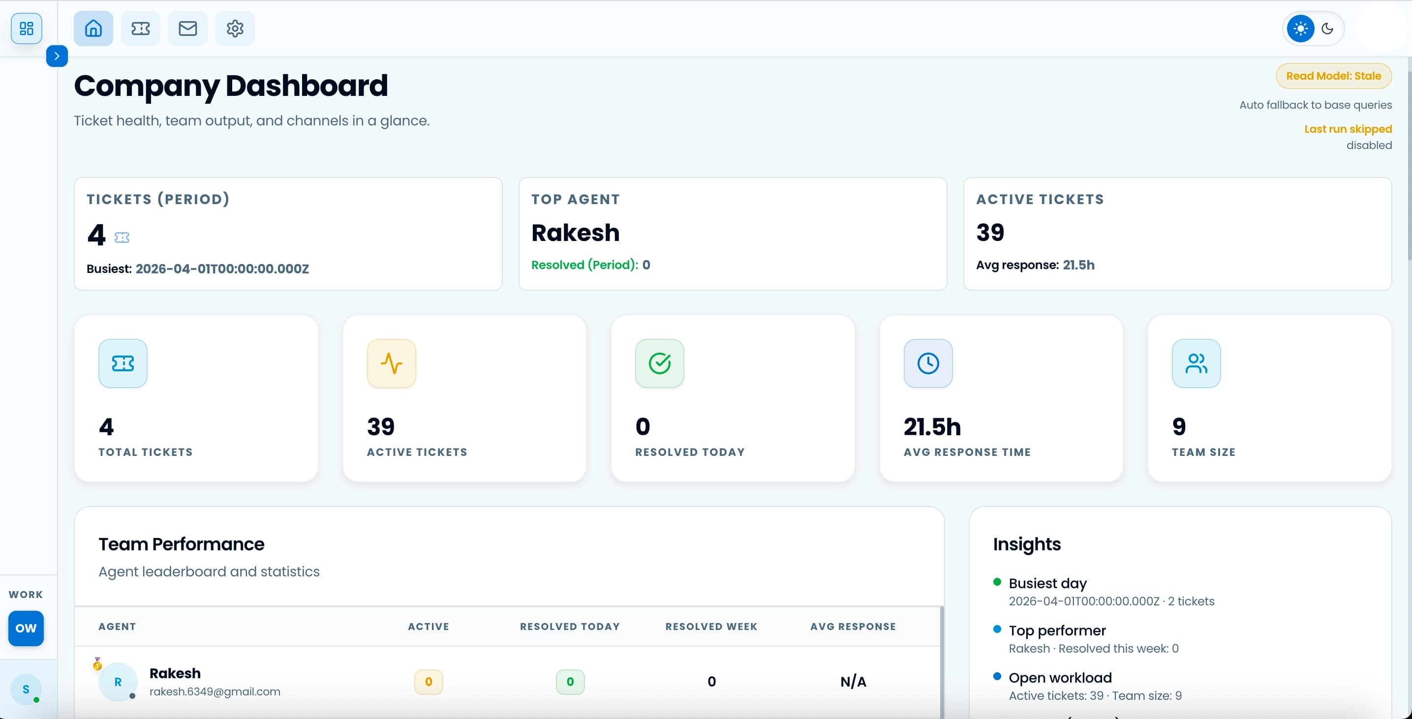Open Rakesh's avatar in the leaderboard
The width and height of the screenshot is (1412, 719).
[x=118, y=682]
